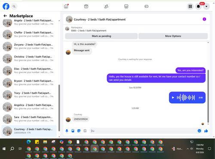Open the Copilot icon on the taskbar
The image size is (215, 159).
[x=61, y=142]
